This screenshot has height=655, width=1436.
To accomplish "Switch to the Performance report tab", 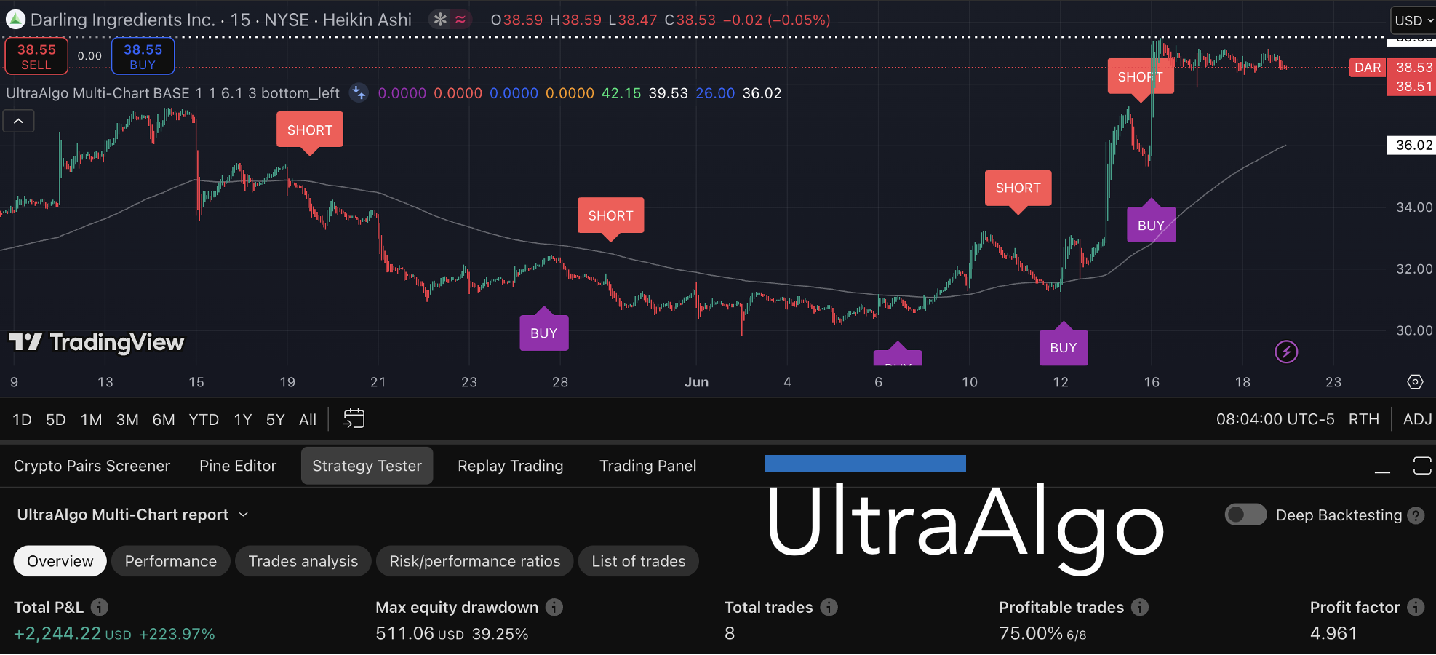I will tap(171, 561).
